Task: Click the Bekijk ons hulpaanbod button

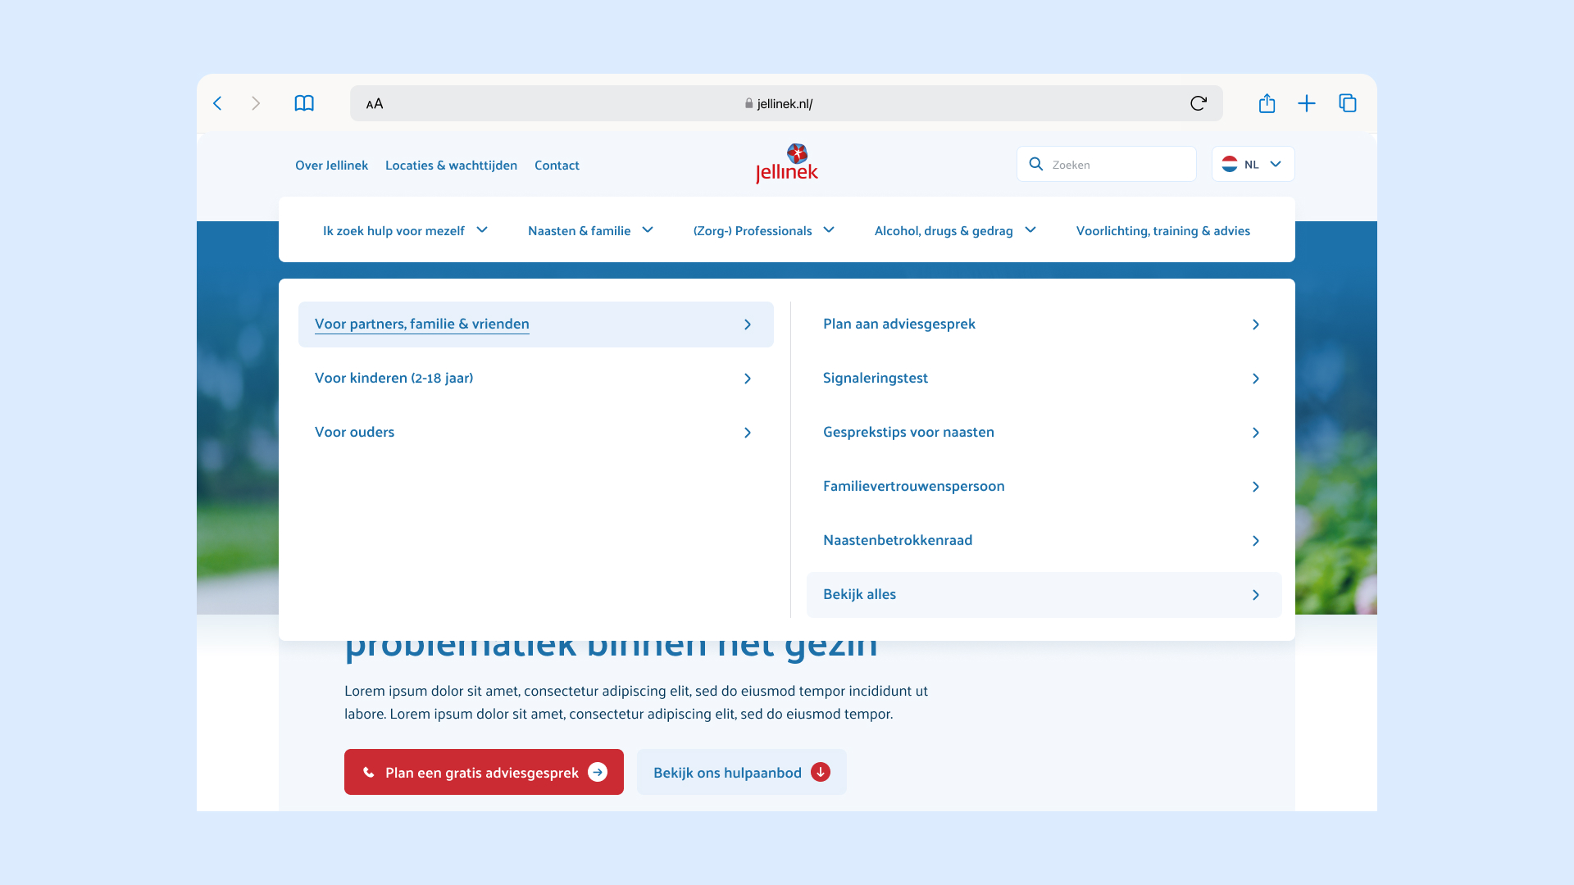Action: 741,772
